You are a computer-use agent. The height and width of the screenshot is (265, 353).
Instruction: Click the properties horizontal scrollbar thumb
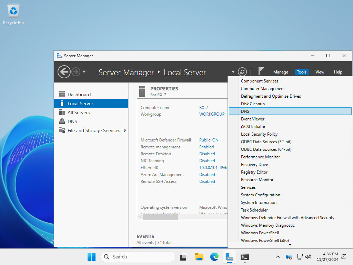tap(161, 217)
